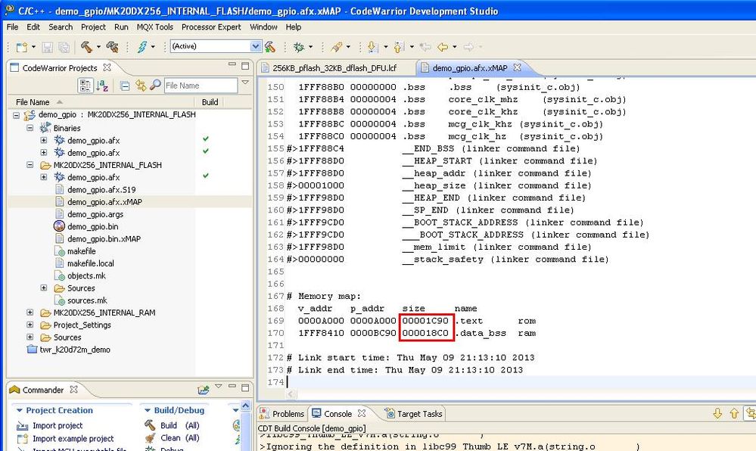Image resolution: width=756 pixels, height=451 pixels.
Task: Click the pencil/flash tool toolbar icon
Action: pos(337,47)
